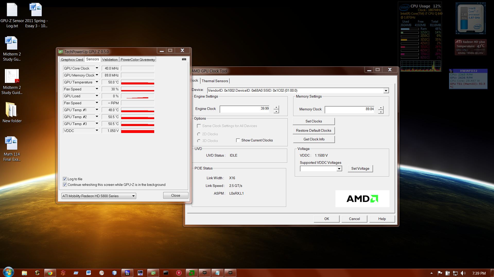The image size is (494, 277).
Task: Select Math 114 Final Exam document icon
Action: point(12,149)
